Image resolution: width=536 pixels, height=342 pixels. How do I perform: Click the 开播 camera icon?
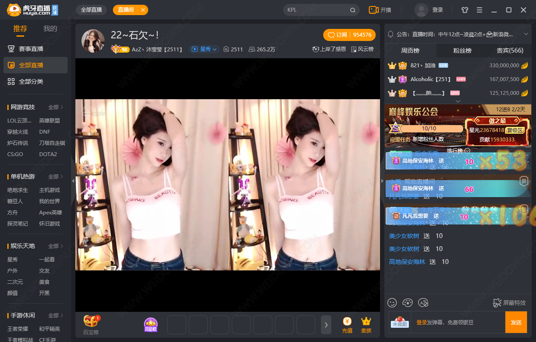point(374,10)
